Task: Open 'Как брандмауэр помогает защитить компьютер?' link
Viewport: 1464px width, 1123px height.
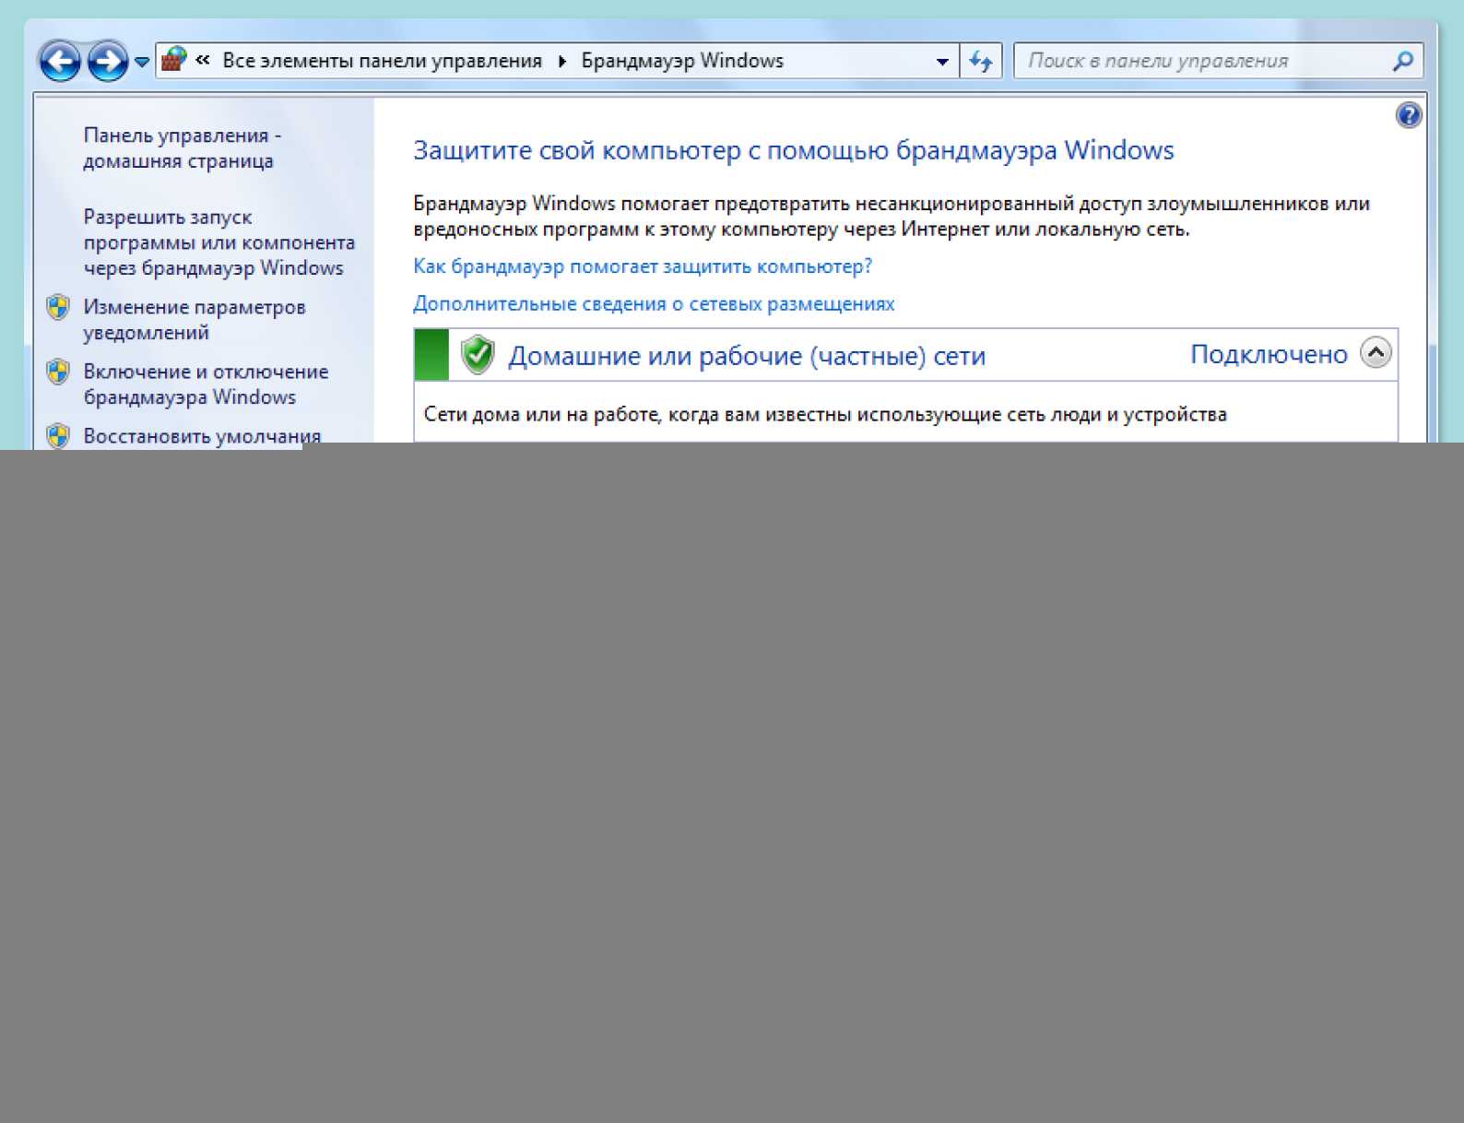Action: point(643,266)
